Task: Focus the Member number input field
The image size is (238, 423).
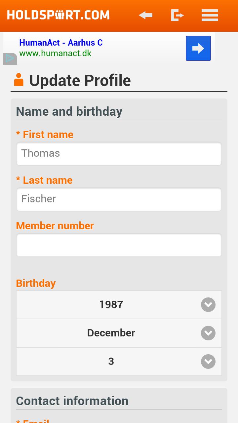Action: click(119, 245)
